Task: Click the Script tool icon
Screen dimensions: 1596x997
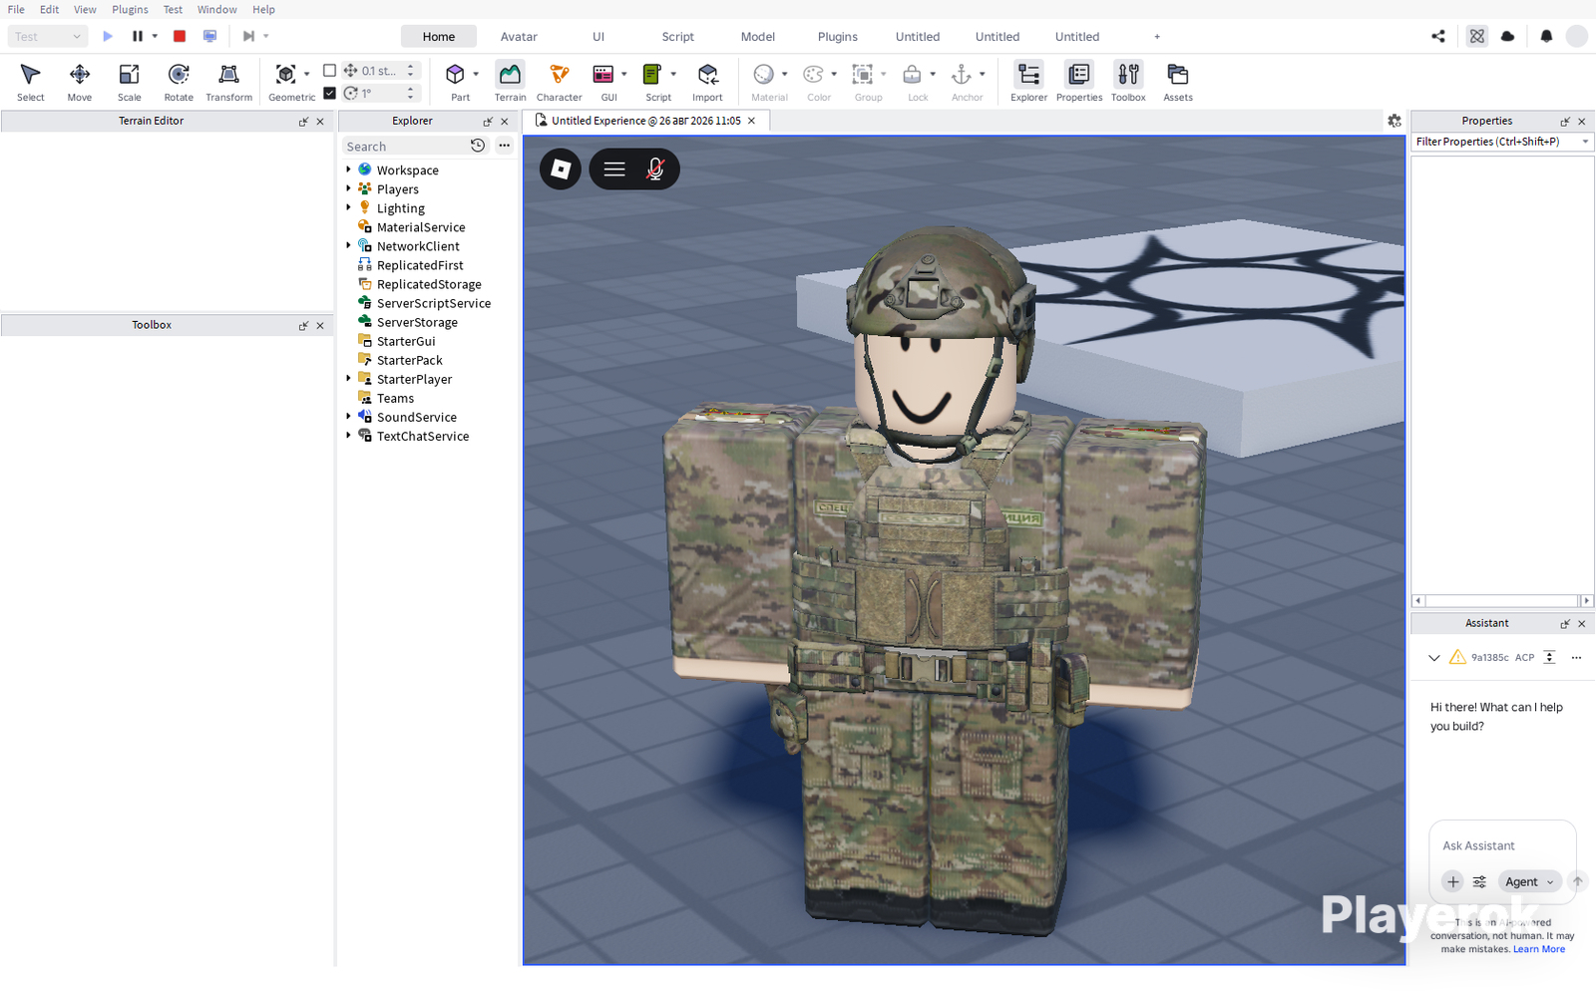Action: pyautogui.click(x=652, y=75)
